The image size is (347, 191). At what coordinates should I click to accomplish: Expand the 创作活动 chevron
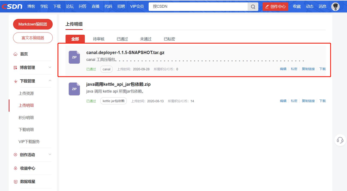[50, 154]
